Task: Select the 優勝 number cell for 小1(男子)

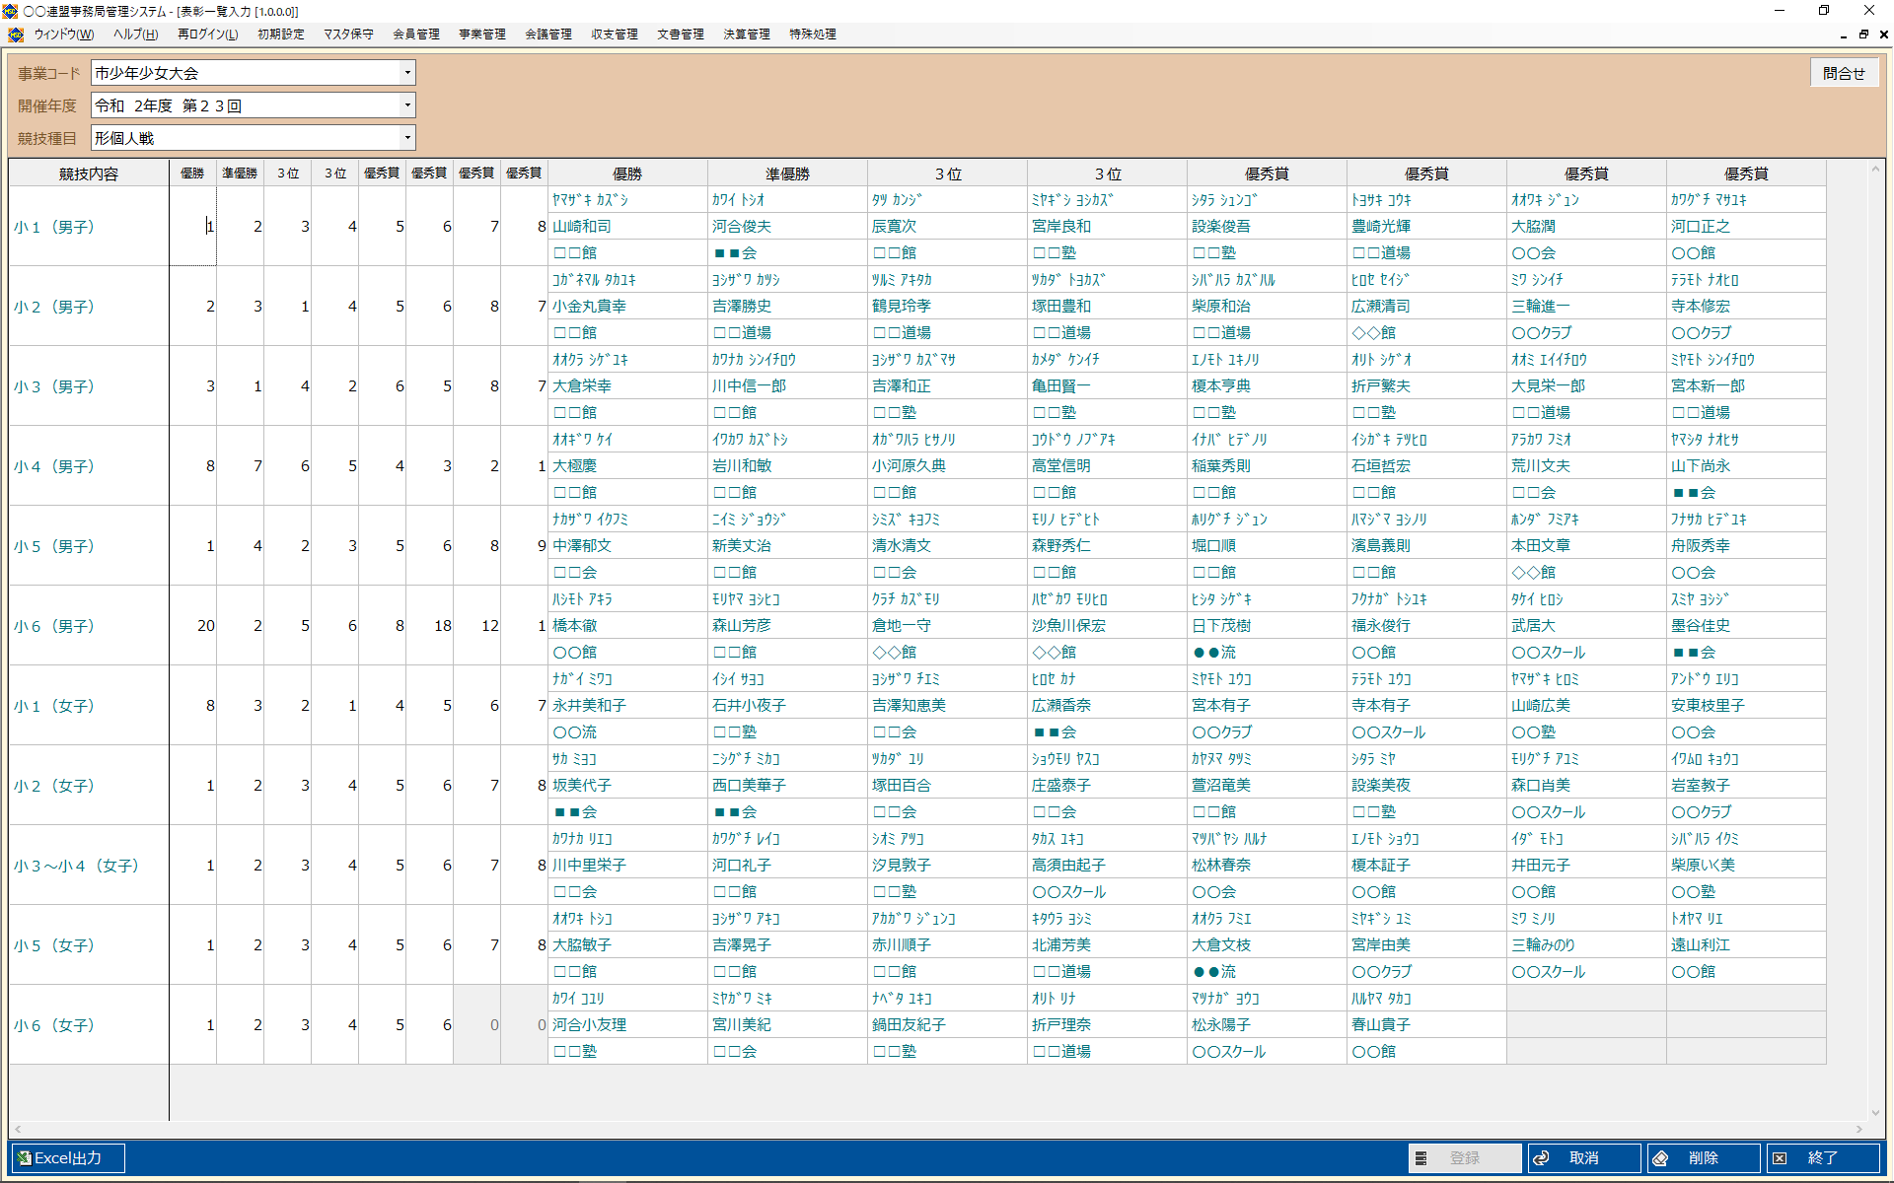Action: point(193,227)
